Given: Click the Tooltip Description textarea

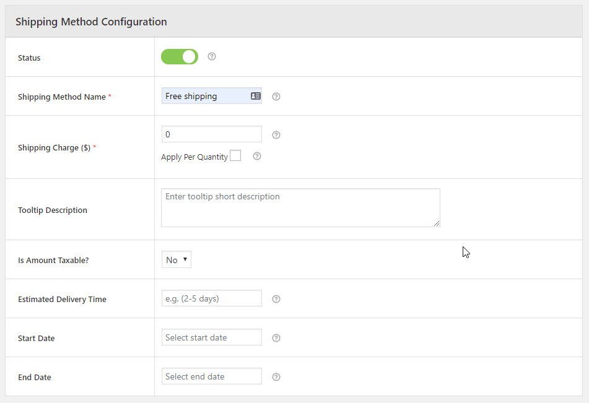Looking at the screenshot, I should [x=300, y=208].
